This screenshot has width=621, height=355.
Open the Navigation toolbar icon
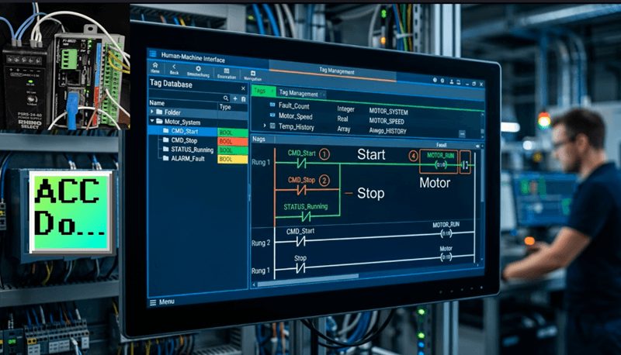[x=253, y=73]
